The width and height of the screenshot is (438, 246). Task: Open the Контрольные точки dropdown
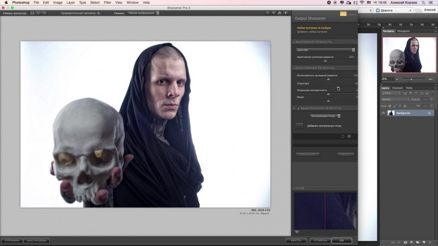[325, 116]
